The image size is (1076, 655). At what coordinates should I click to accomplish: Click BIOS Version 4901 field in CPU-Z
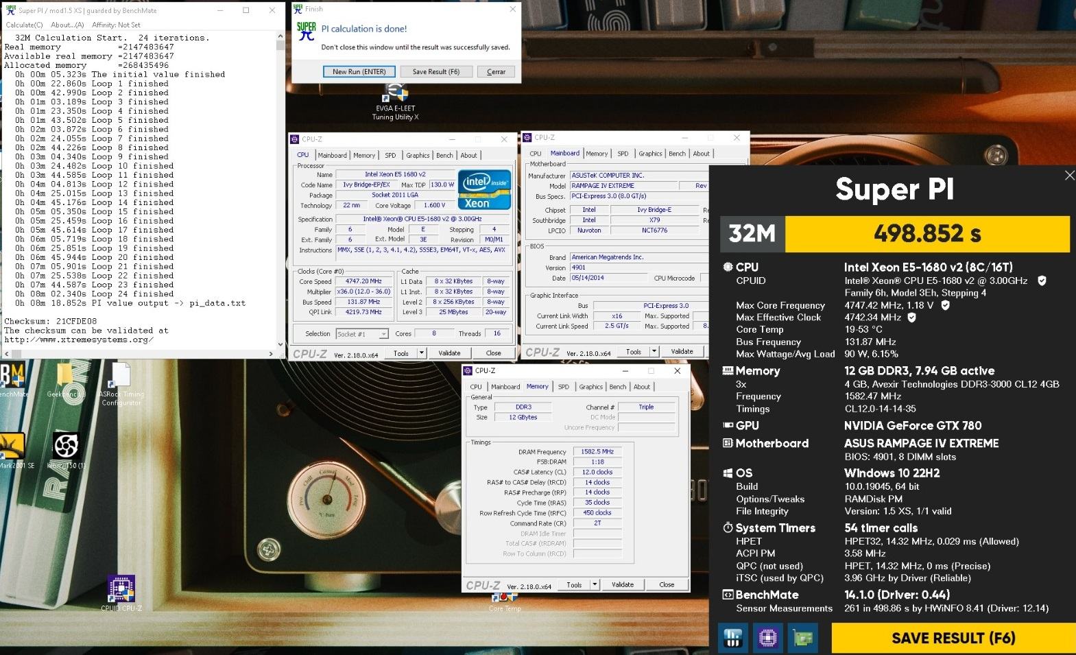point(638,267)
